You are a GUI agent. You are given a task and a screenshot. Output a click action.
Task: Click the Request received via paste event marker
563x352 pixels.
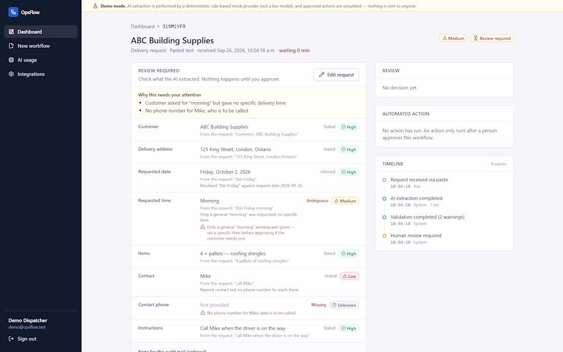pyautogui.click(x=384, y=180)
